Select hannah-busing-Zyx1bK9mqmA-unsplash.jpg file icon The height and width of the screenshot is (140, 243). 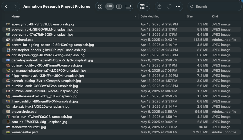(x=8, y=81)
